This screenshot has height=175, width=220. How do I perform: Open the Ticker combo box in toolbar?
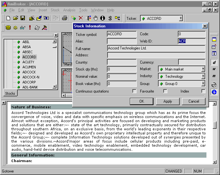(x=181, y=19)
